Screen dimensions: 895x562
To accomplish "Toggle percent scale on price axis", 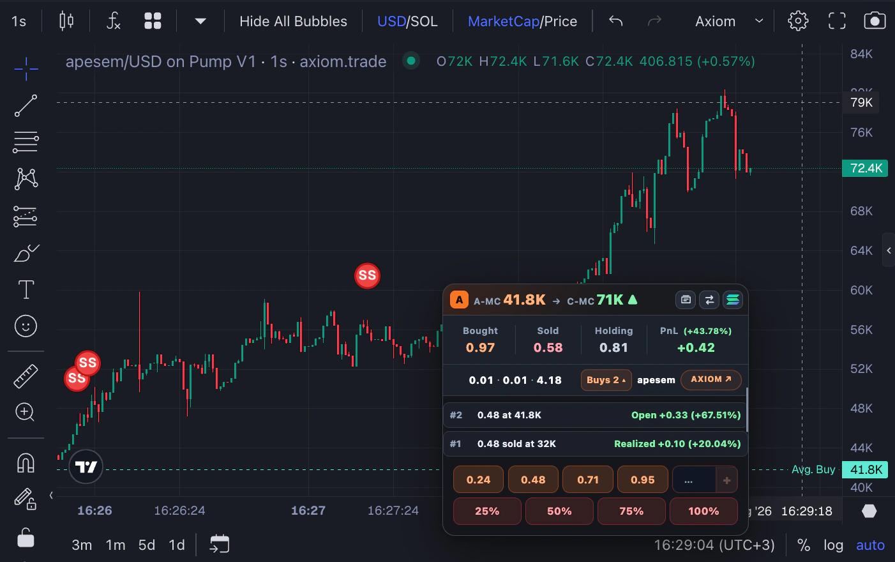I will pos(804,545).
